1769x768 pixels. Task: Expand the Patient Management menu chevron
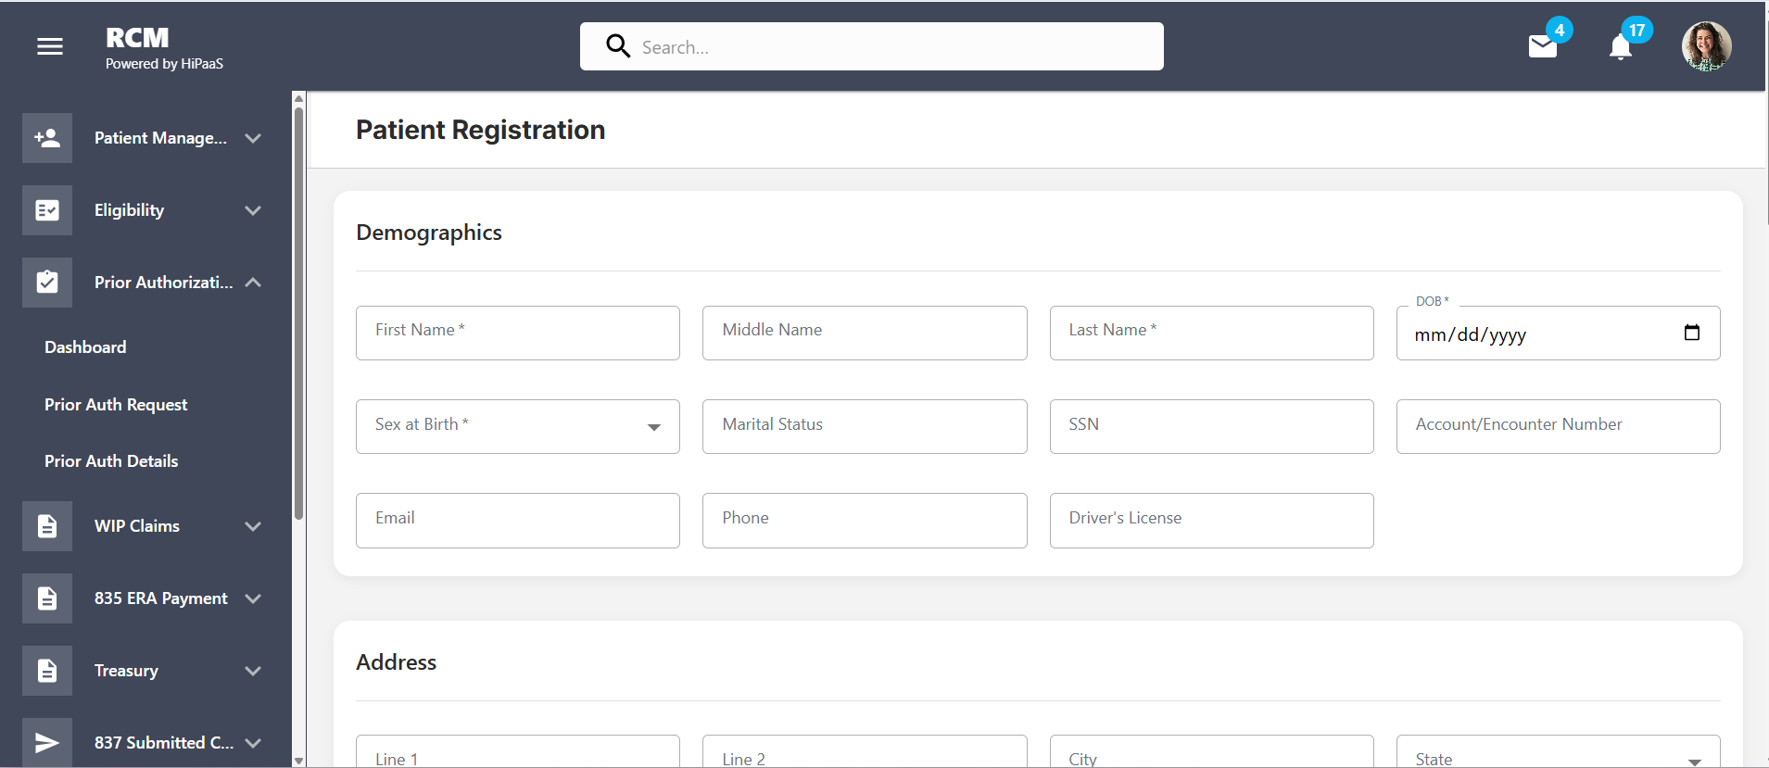click(x=253, y=138)
